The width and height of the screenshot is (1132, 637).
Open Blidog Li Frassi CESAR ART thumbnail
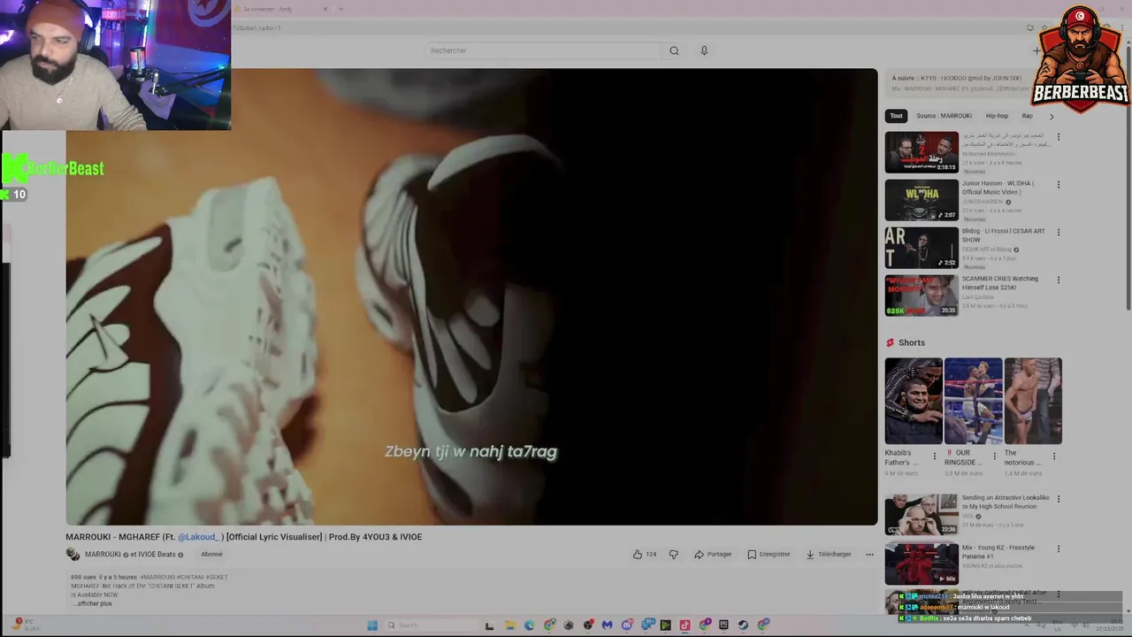922,248
